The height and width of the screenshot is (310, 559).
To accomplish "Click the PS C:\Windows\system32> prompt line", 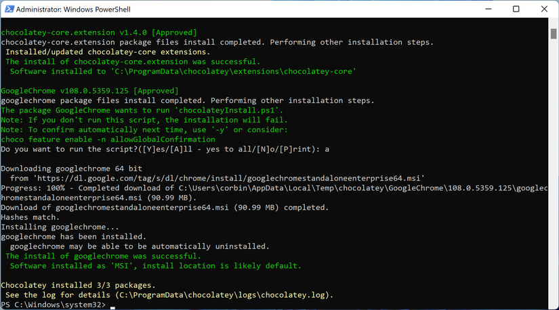I will coord(54,305).
